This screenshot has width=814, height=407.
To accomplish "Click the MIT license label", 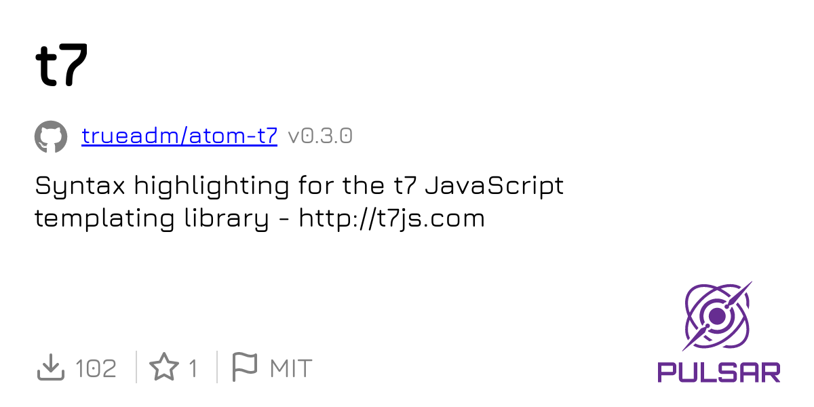I will tap(290, 368).
